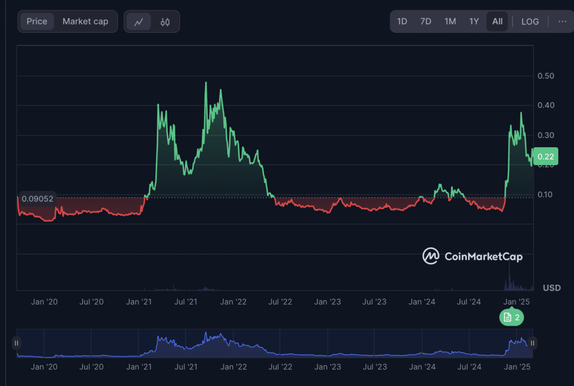
Task: Click the 1D range button
Action: tap(402, 21)
